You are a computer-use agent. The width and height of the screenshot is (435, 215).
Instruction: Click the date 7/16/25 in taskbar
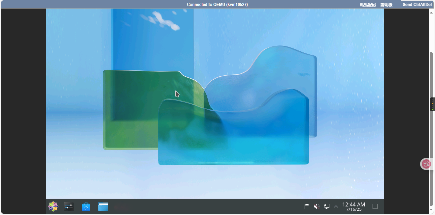point(354,209)
